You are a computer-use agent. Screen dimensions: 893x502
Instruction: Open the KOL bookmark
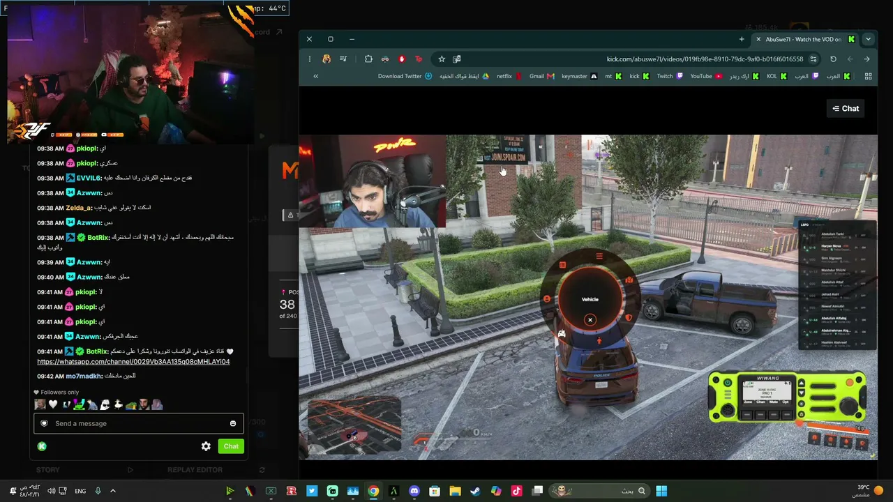click(x=776, y=76)
